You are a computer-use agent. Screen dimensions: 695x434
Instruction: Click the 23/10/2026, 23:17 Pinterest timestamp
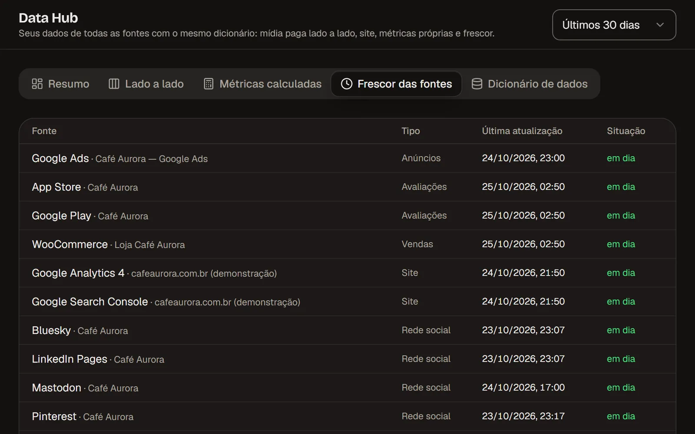coord(523,416)
